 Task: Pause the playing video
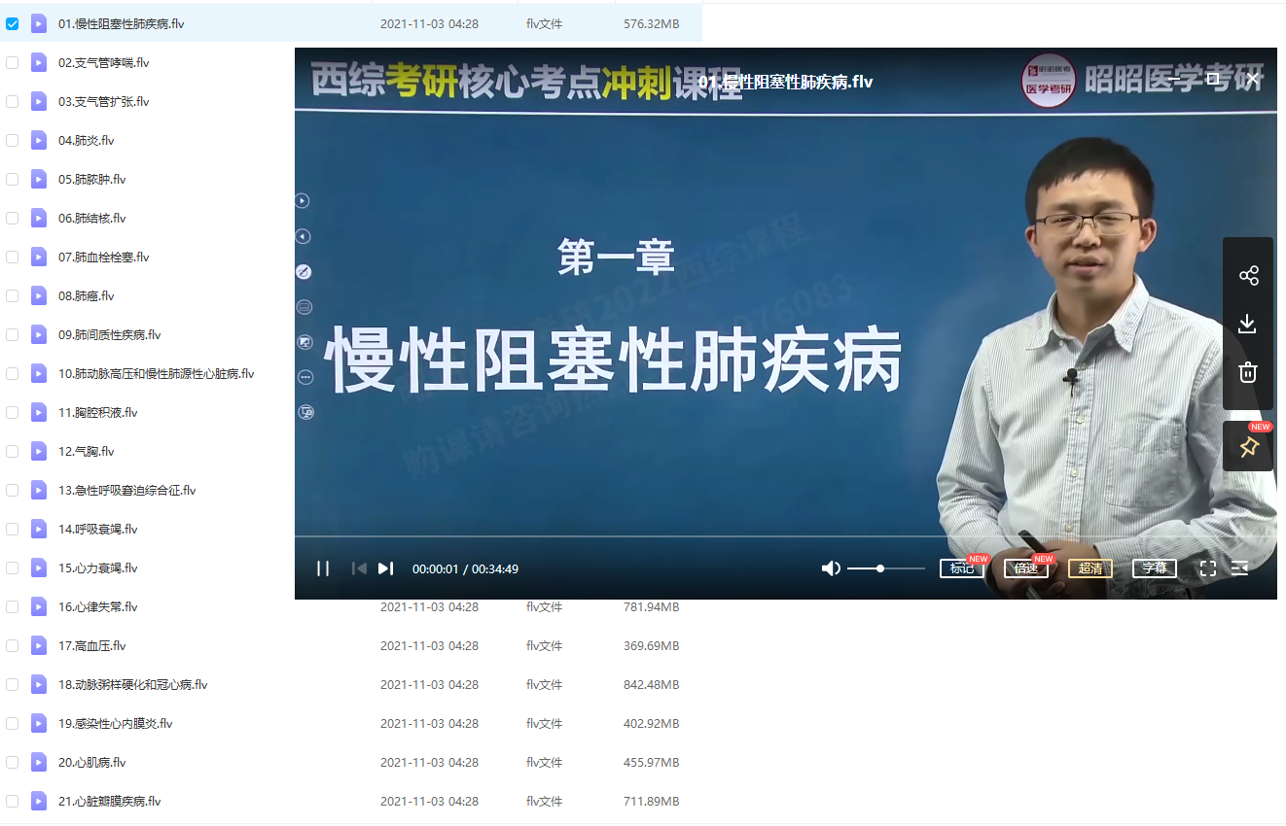tap(323, 568)
